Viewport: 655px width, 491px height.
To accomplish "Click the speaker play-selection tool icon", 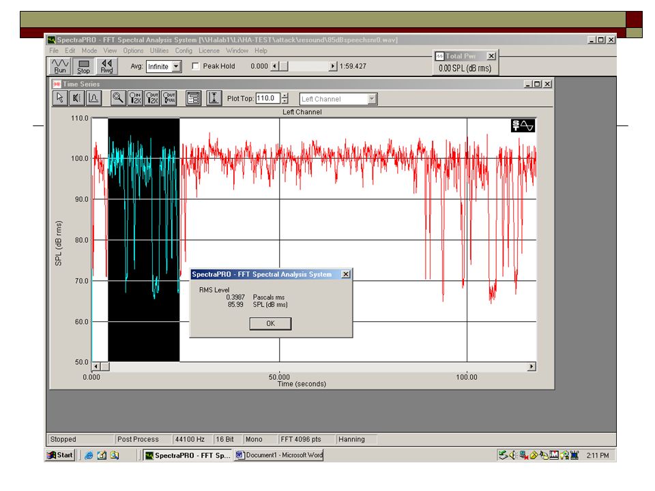I will point(77,98).
